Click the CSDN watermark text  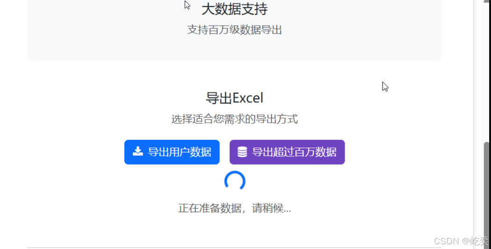pos(461,241)
